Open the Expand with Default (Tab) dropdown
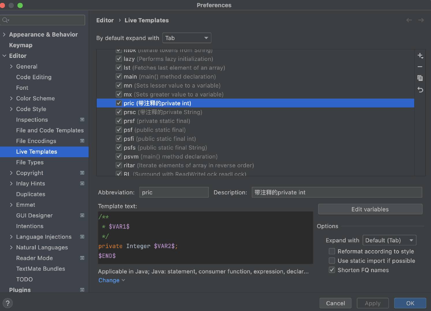431x311 pixels. pyautogui.click(x=389, y=240)
